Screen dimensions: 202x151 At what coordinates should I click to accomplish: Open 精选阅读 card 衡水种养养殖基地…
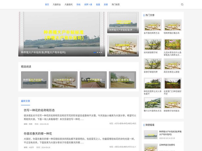tap(93, 80)
